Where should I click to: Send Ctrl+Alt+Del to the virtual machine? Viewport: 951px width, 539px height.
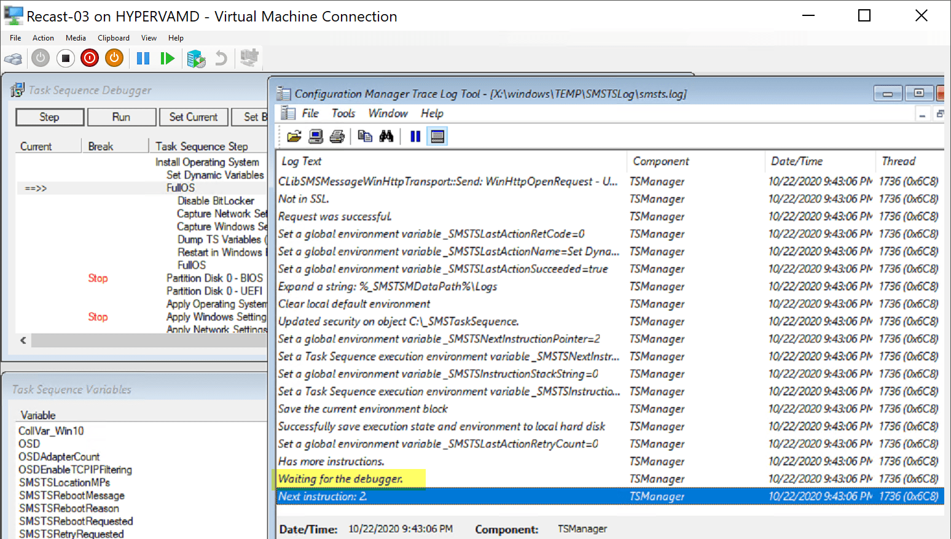coord(14,58)
